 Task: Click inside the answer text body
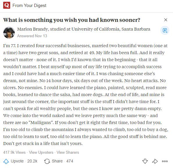[85, 95]
